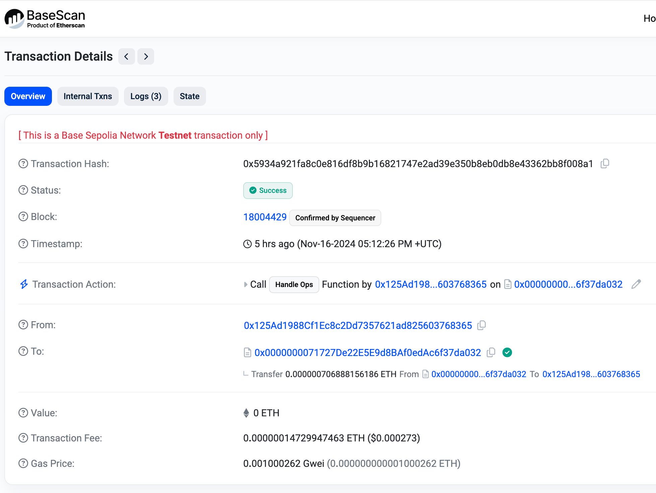Click the edit pencil icon in Transaction Action
Screen dimensions: 656x493
coord(636,284)
